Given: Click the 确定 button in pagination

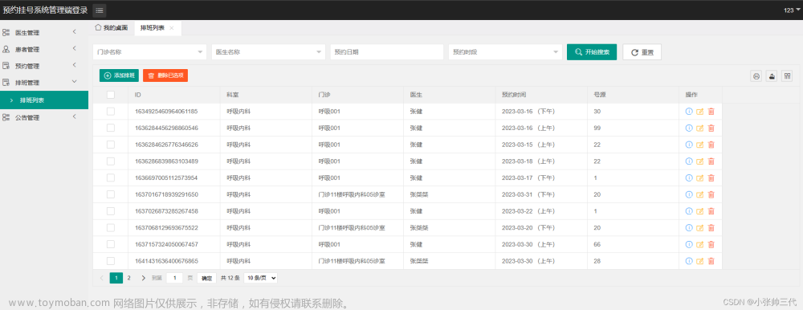Looking at the screenshot, I should (x=206, y=278).
